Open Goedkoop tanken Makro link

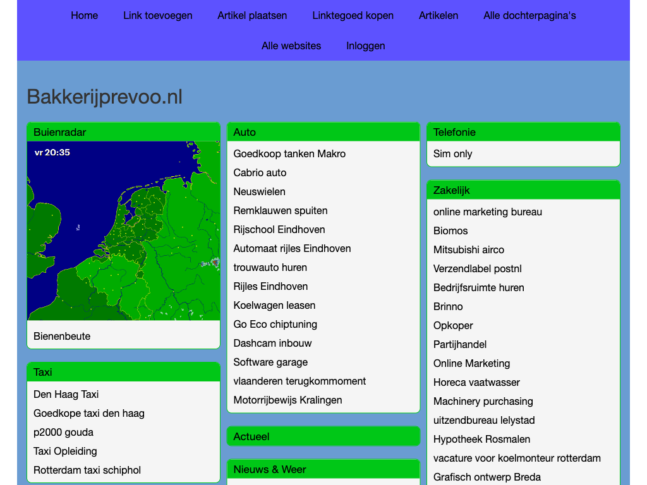(x=289, y=153)
